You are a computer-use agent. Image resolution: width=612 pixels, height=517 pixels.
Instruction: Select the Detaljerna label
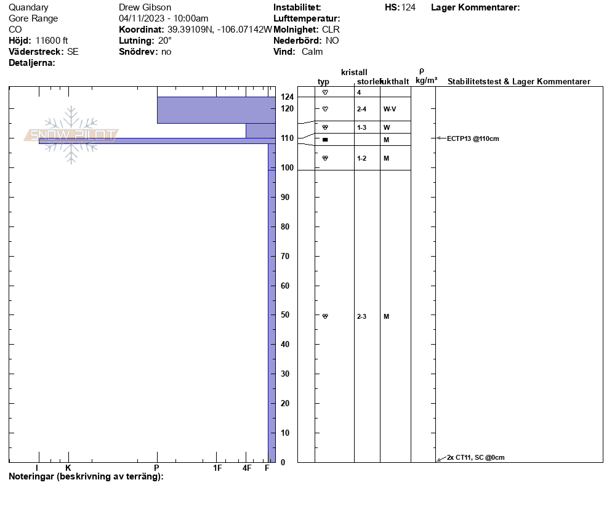32,63
